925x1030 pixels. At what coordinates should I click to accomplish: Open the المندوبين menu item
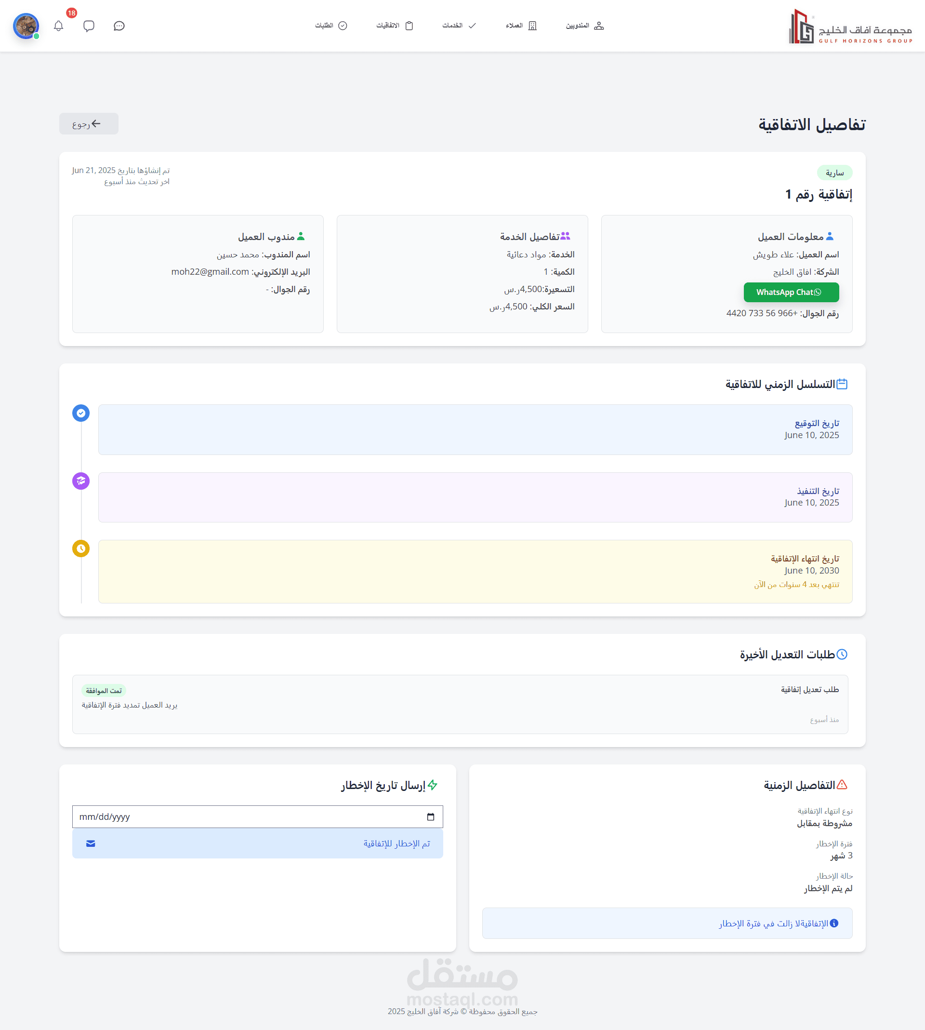pos(584,26)
